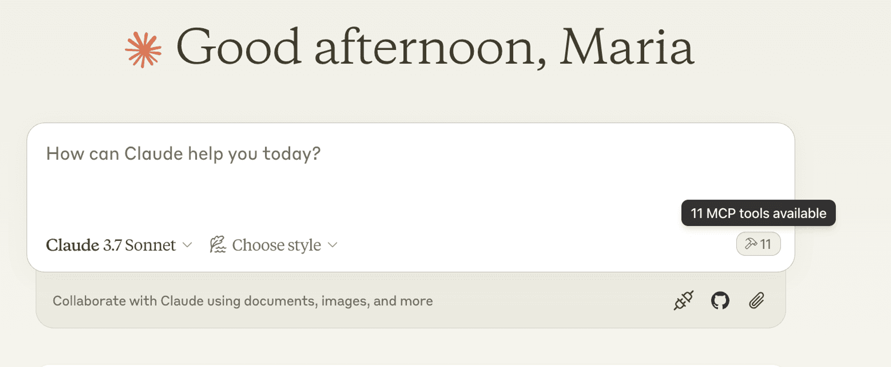Click the GitHub octocat icon

pos(720,300)
